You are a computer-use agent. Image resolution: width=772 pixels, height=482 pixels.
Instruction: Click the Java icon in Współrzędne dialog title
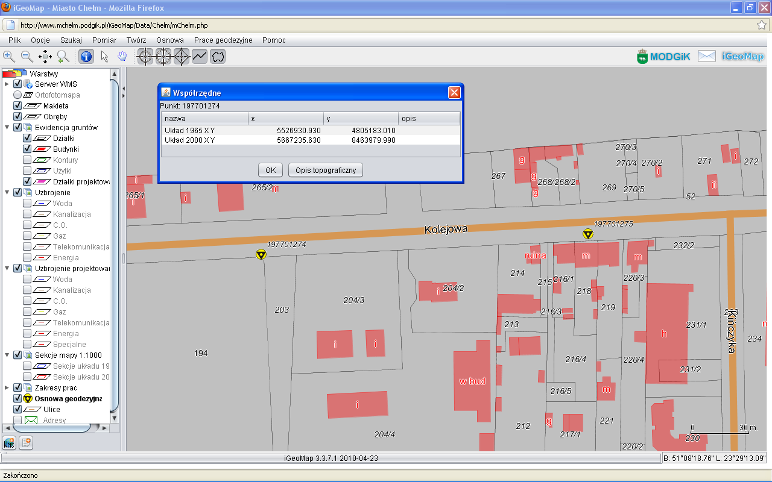click(x=166, y=93)
